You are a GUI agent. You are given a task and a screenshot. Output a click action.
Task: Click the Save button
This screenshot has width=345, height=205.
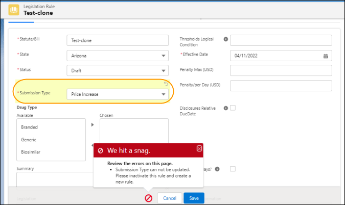[194, 198]
